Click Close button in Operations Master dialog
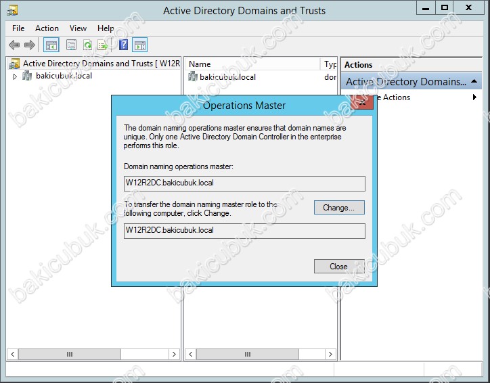The height and width of the screenshot is (383, 490). (339, 267)
